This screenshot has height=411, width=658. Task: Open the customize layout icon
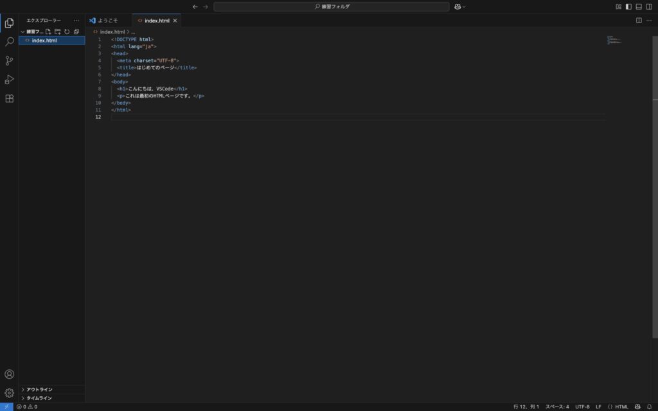click(x=619, y=6)
